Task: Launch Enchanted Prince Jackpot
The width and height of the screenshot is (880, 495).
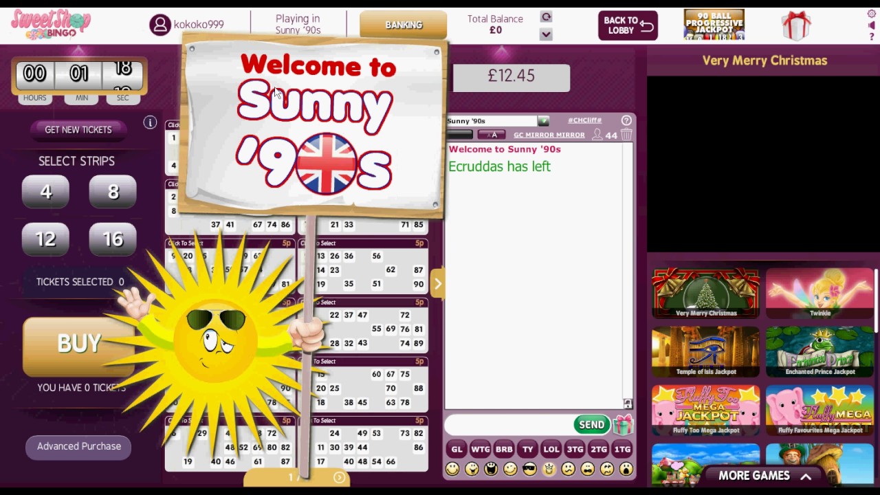Action: [819, 352]
